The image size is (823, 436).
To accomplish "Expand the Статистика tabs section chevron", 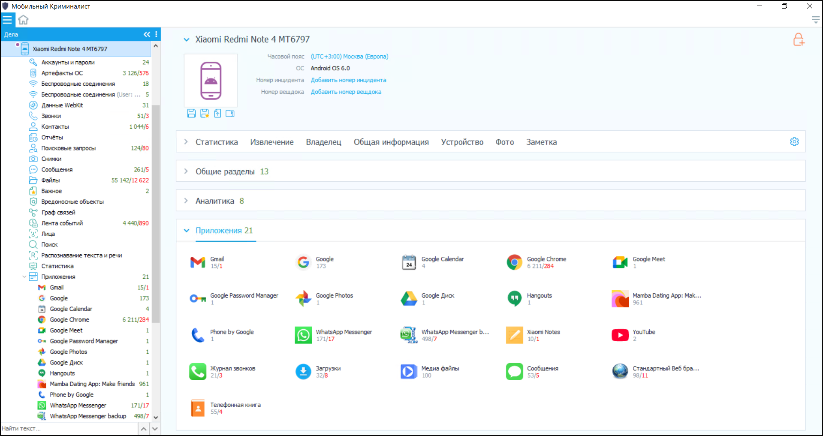I will (186, 142).
